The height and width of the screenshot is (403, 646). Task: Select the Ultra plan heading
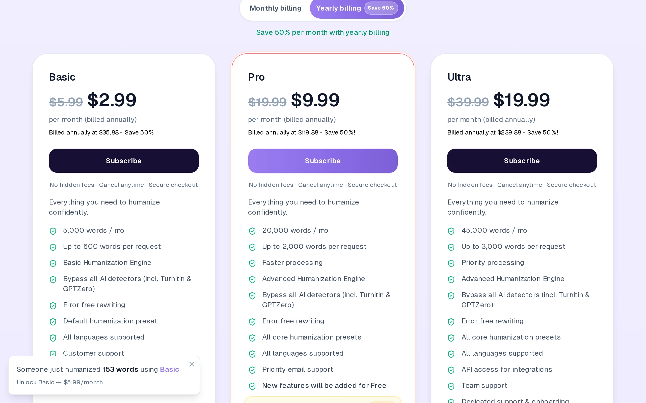point(459,77)
